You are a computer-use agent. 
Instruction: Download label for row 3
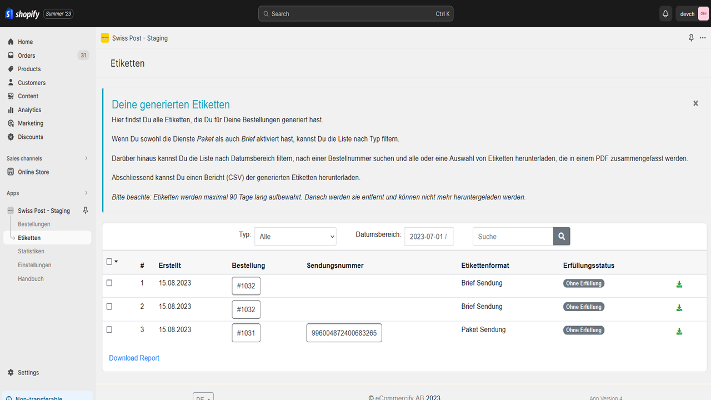click(x=679, y=331)
